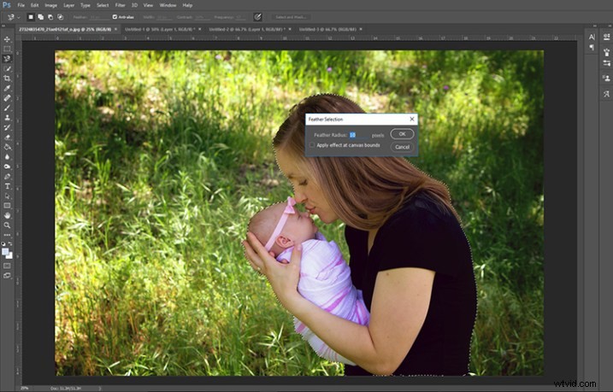613x392 pixels.
Task: Choose New selection mode
Action: click(31, 17)
